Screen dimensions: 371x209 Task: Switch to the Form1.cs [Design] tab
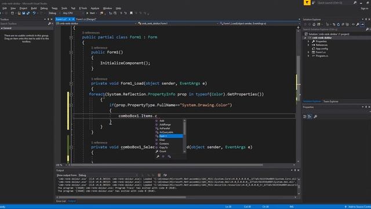[86, 19]
